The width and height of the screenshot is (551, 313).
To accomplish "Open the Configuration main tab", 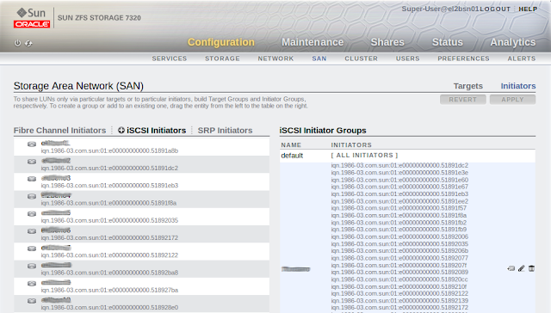I will pyautogui.click(x=221, y=42).
